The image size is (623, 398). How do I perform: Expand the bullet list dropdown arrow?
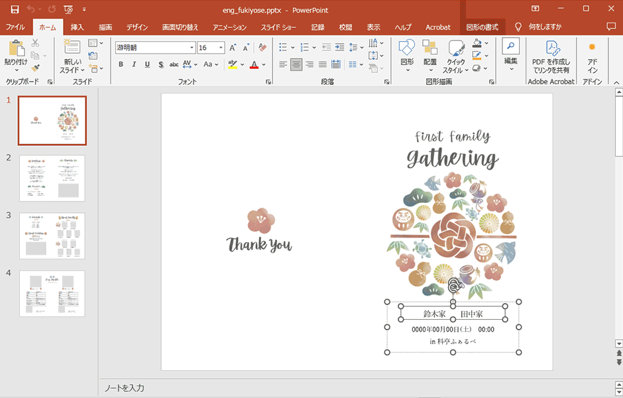click(x=292, y=48)
